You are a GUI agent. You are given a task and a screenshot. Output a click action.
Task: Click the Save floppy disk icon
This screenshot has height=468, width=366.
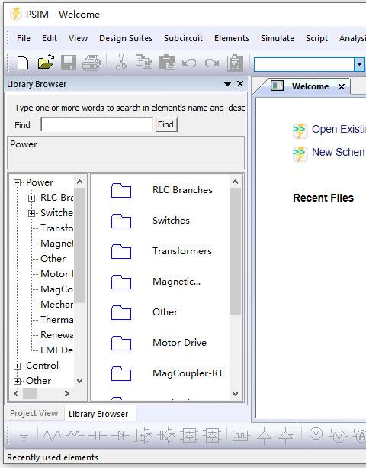[x=69, y=63]
